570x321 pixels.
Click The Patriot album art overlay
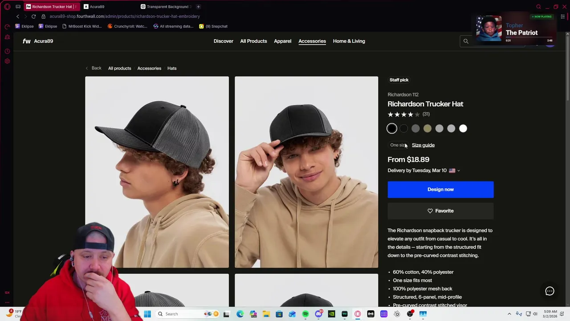coord(489,29)
